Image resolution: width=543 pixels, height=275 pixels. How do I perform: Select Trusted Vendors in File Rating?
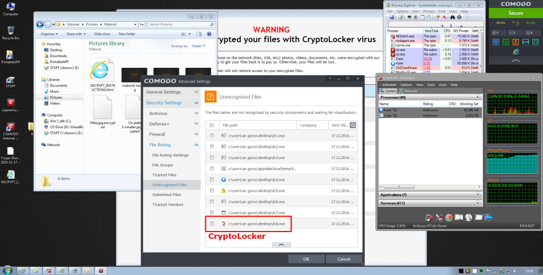tap(168, 205)
